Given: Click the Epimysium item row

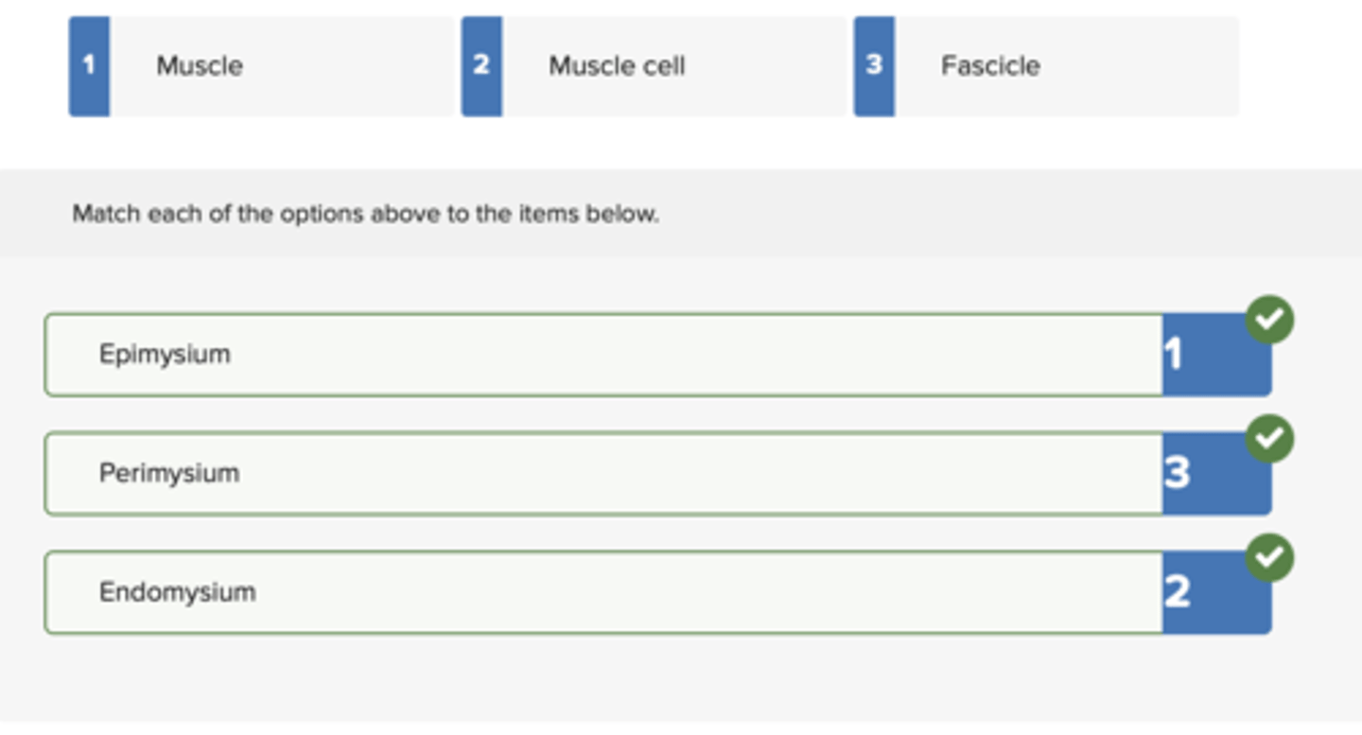Looking at the screenshot, I should [657, 355].
